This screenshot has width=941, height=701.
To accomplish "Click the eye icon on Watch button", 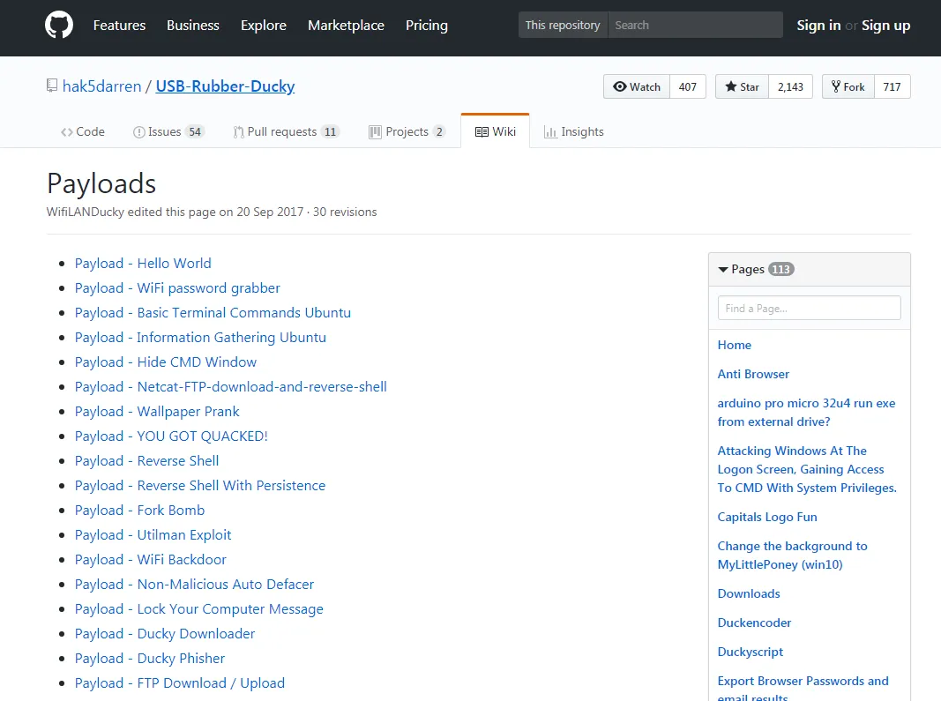I will 619,86.
